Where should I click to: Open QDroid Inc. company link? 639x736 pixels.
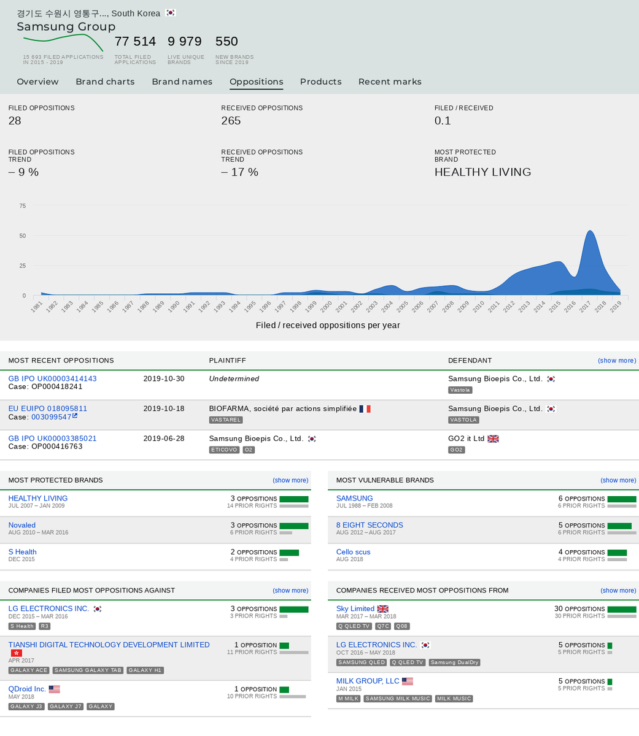[27, 689]
